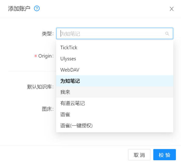This screenshot has height=163, width=181.
Task: Click the 类型 label text
Action: click(47, 34)
